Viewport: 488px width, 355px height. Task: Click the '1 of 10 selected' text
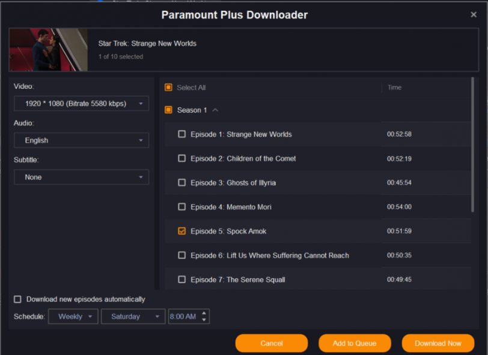[x=121, y=56]
